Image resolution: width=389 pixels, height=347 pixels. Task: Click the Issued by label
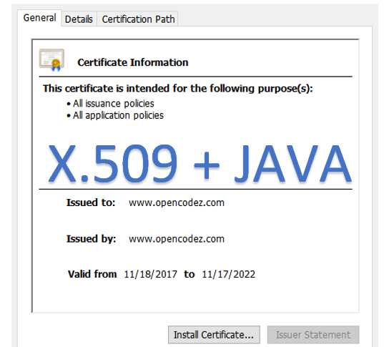click(x=91, y=239)
